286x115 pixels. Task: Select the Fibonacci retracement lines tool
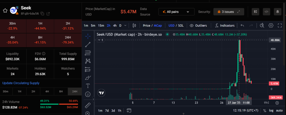tap(88, 53)
